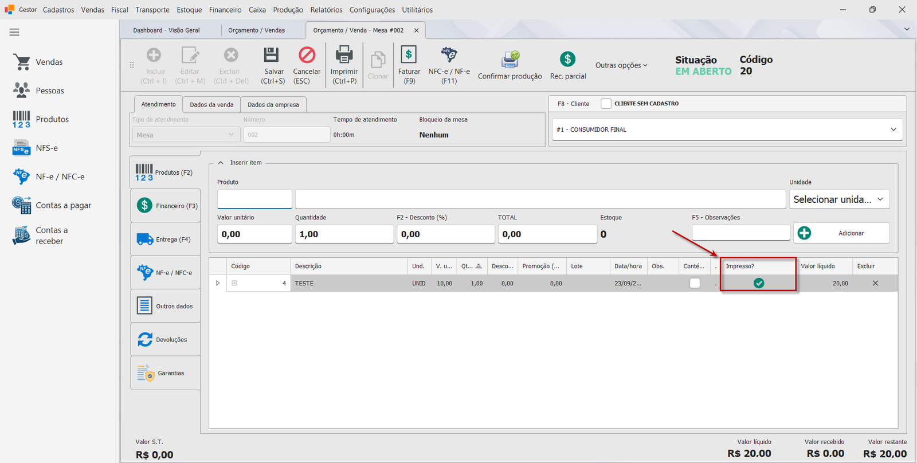Open the Selecionar unidade dropdown
This screenshot has height=463, width=917.
point(839,199)
